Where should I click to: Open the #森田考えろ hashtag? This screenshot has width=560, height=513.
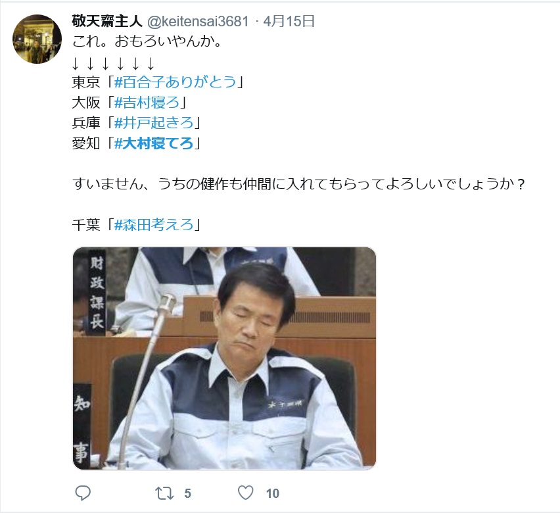pyautogui.click(x=154, y=225)
